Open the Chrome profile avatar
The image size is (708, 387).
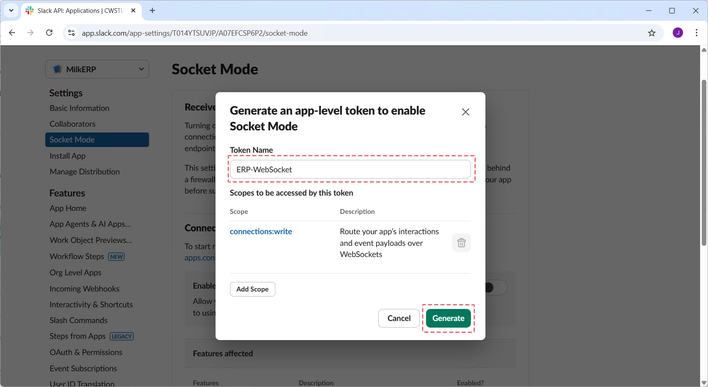678,33
